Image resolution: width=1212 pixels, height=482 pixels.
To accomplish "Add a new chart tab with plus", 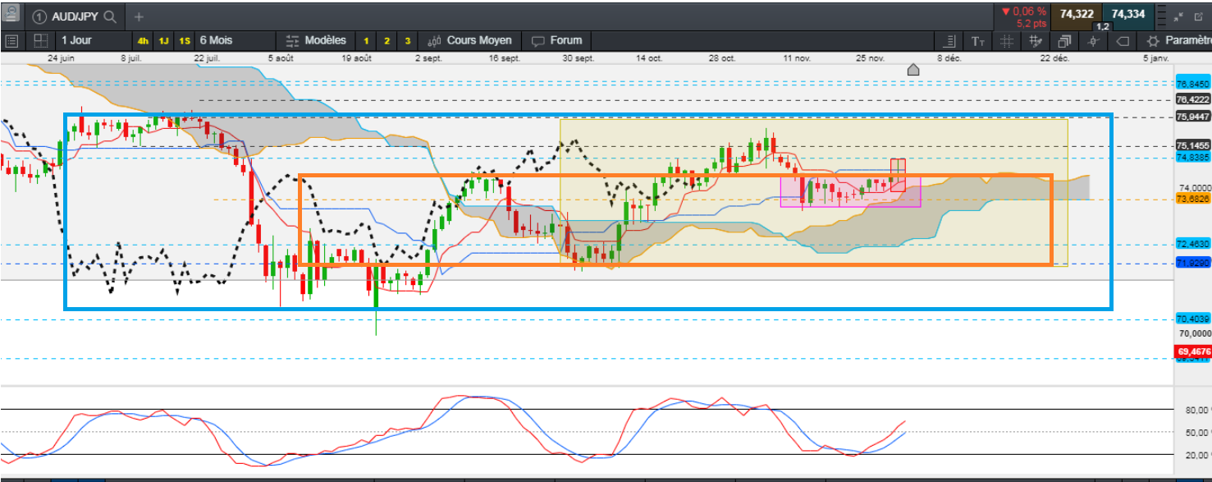I will click(x=139, y=16).
